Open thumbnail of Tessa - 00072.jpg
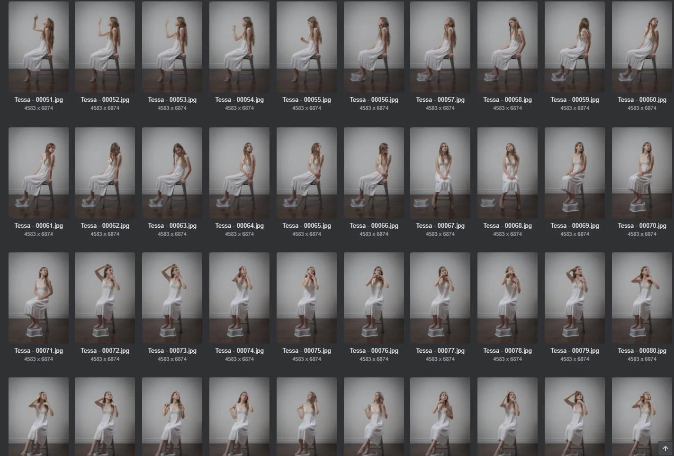The image size is (674, 456). point(105,298)
